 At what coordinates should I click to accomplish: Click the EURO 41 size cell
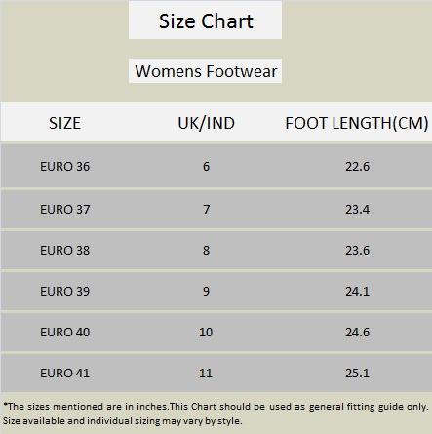(x=64, y=373)
